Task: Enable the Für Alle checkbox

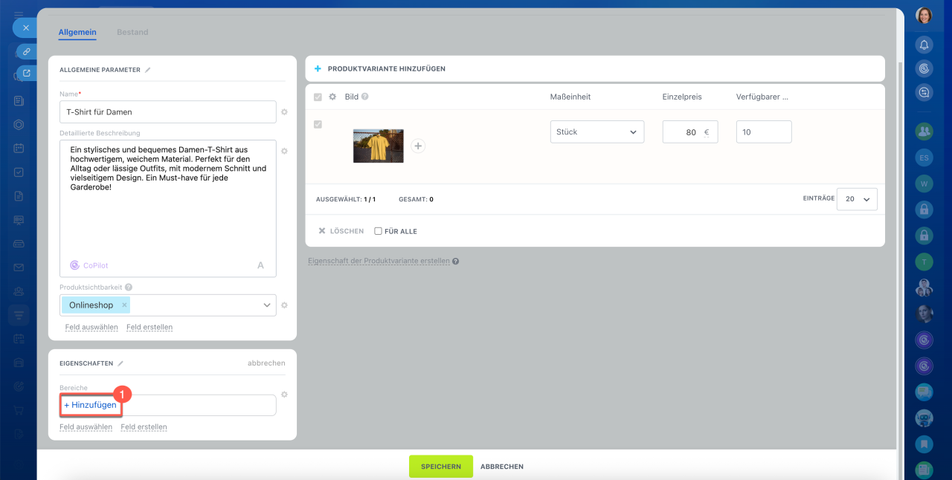Action: pos(378,231)
